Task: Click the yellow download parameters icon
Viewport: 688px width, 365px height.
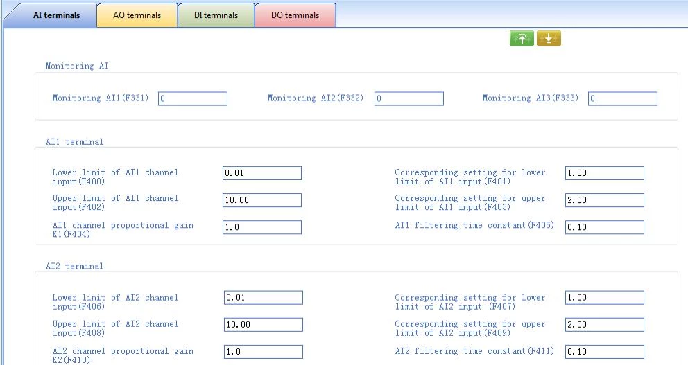Action: pos(549,39)
